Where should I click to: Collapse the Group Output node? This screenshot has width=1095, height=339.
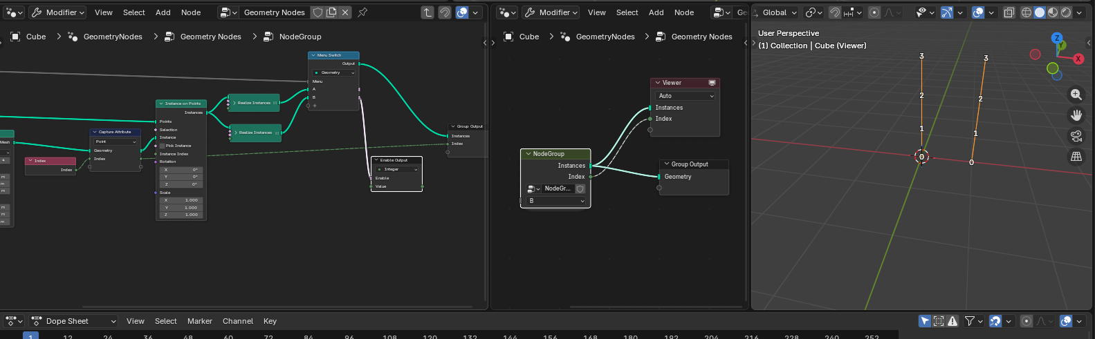(667, 164)
